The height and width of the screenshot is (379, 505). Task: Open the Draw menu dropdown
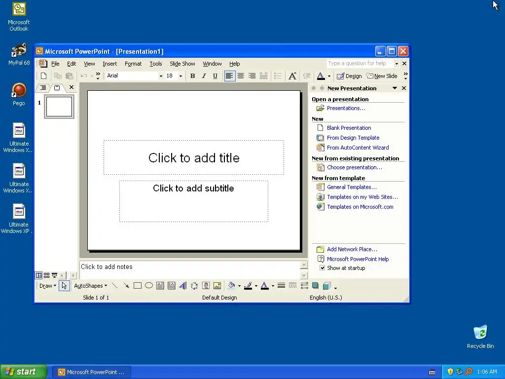[x=47, y=286]
